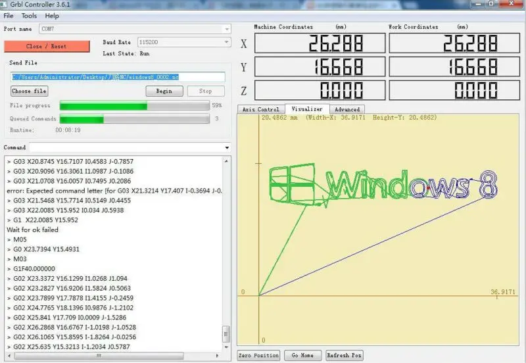
Task: Switch to the Axis Control tab
Action: coord(261,109)
